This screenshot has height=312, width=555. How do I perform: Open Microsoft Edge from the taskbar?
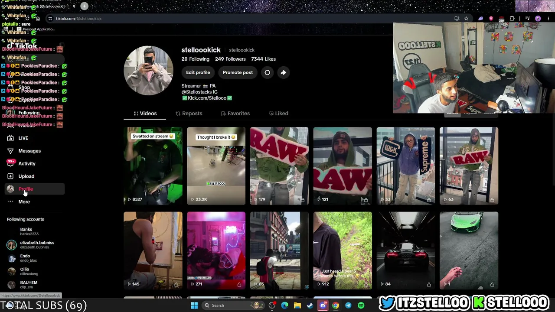(285, 305)
